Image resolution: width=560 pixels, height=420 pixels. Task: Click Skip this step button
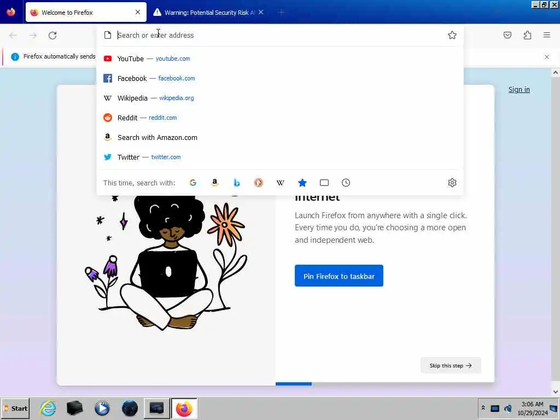(451, 365)
